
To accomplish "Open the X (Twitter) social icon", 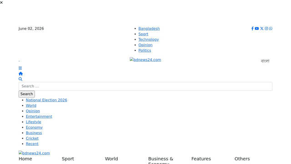I will pos(262,29).
